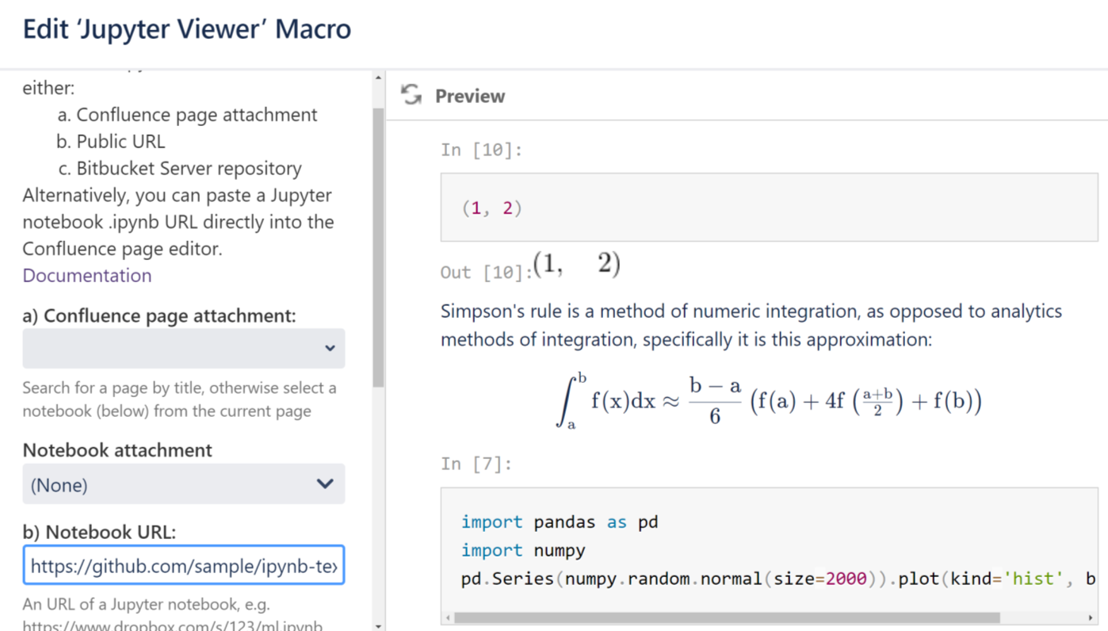Click the Simpson's rule integral formula
Viewport: 1108px width, 631px height.
[769, 400]
